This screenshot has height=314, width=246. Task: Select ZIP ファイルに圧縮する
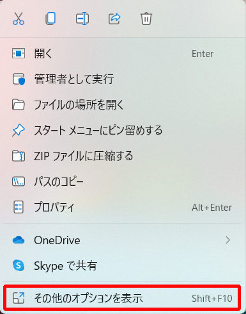123,156
